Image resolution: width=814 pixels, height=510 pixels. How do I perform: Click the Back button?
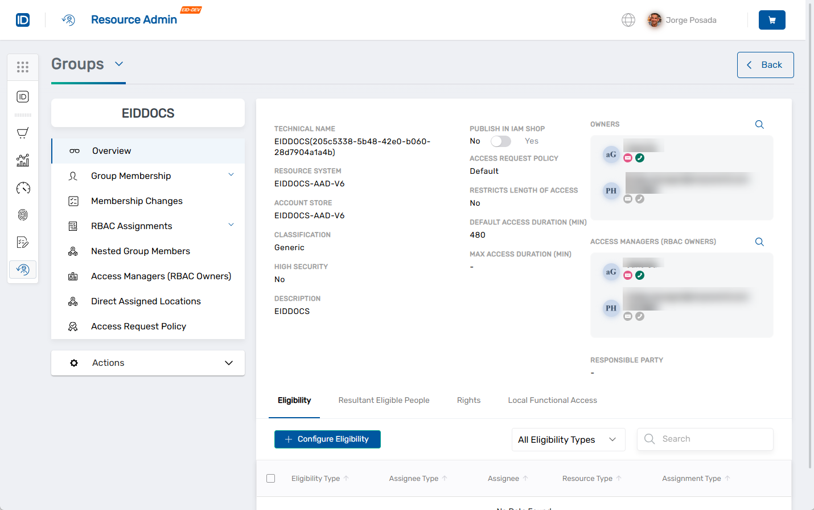click(765, 64)
